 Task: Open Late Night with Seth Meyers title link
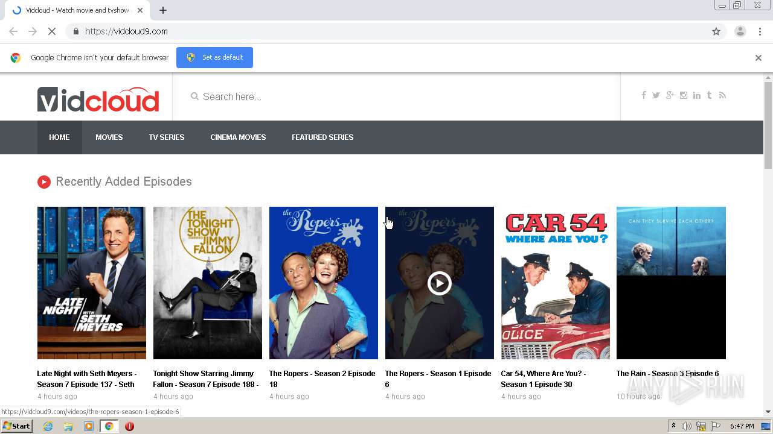[x=87, y=379]
